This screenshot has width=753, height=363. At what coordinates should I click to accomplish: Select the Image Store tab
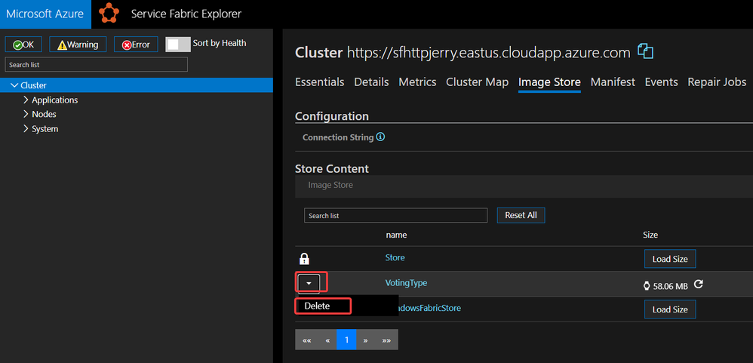549,82
